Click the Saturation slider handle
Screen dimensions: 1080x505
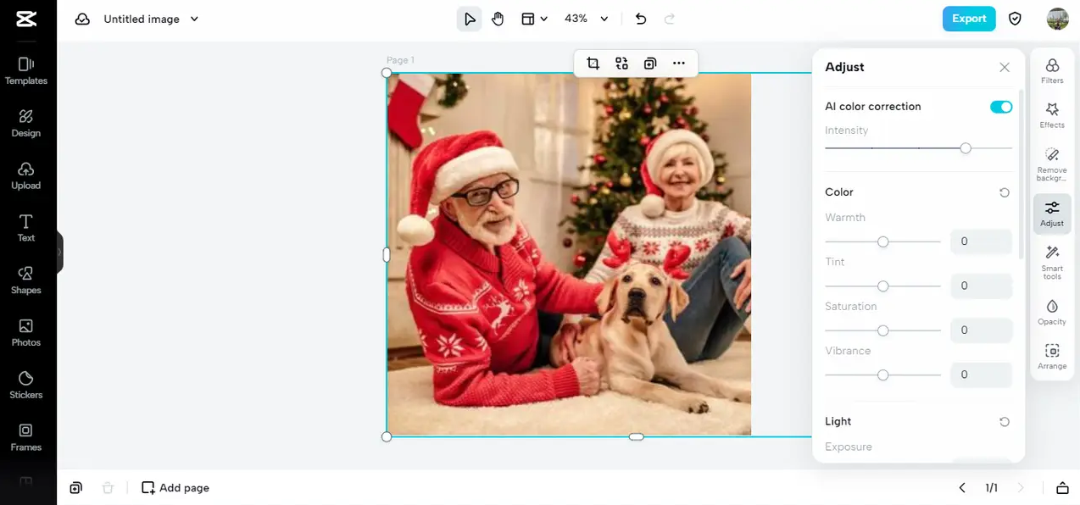coord(882,330)
